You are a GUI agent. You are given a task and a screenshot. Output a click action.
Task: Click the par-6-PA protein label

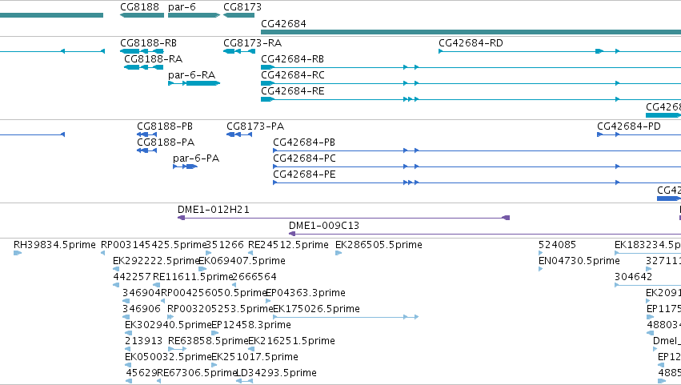click(196, 158)
